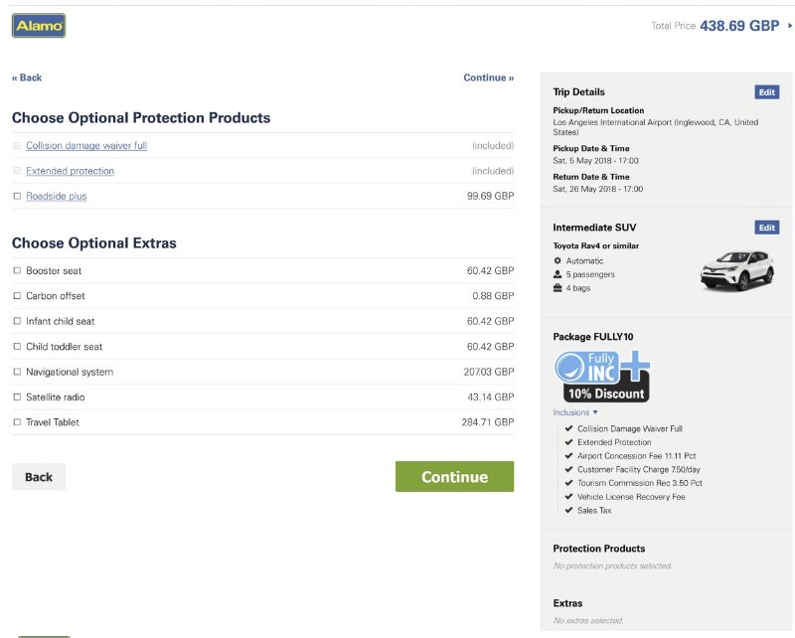Enable the Roadside plus checkbox
The image size is (795, 638).
17,197
